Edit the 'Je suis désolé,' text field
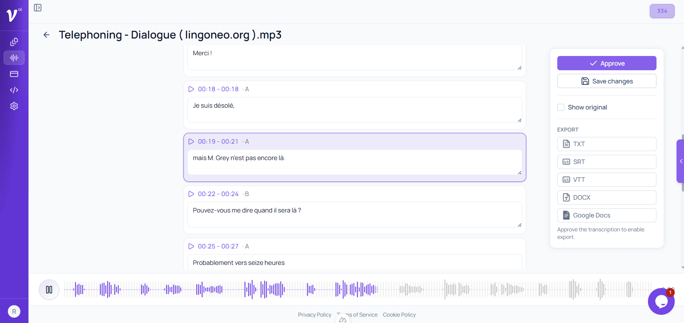Screen dimensions: 684x323 coord(354,110)
